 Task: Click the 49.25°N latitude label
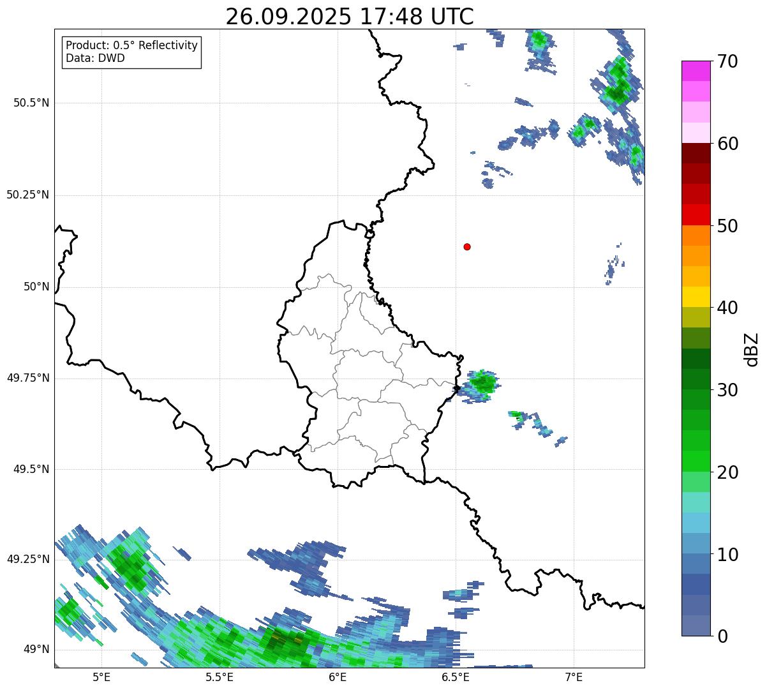[28, 559]
